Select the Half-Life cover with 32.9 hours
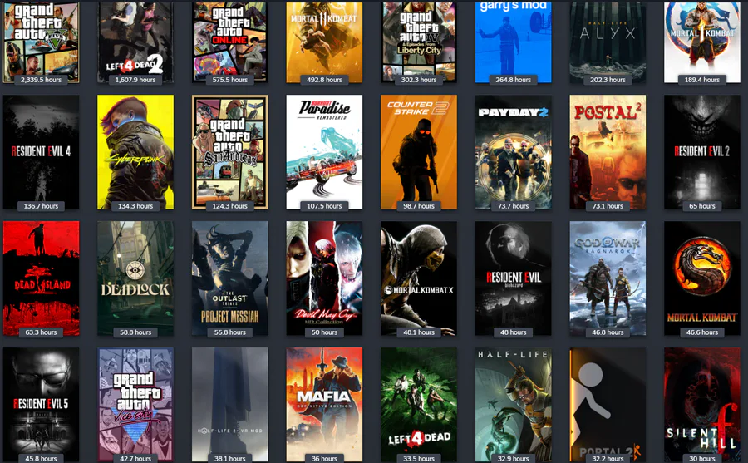This screenshot has height=463, width=748. point(514,405)
